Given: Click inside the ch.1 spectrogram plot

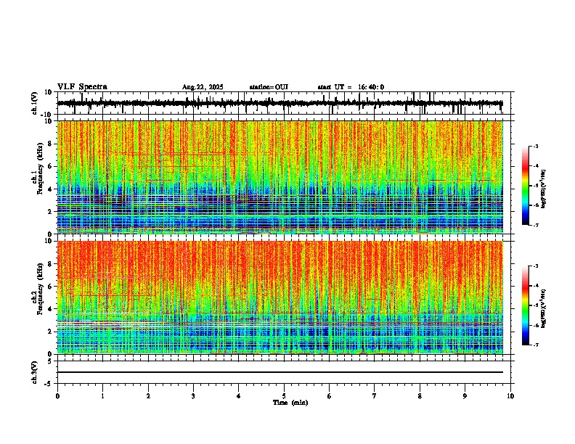Looking at the screenshot, I should [280, 177].
